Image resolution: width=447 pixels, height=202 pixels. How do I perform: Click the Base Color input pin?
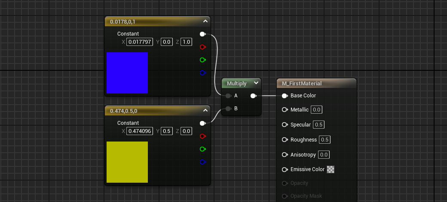click(x=285, y=96)
